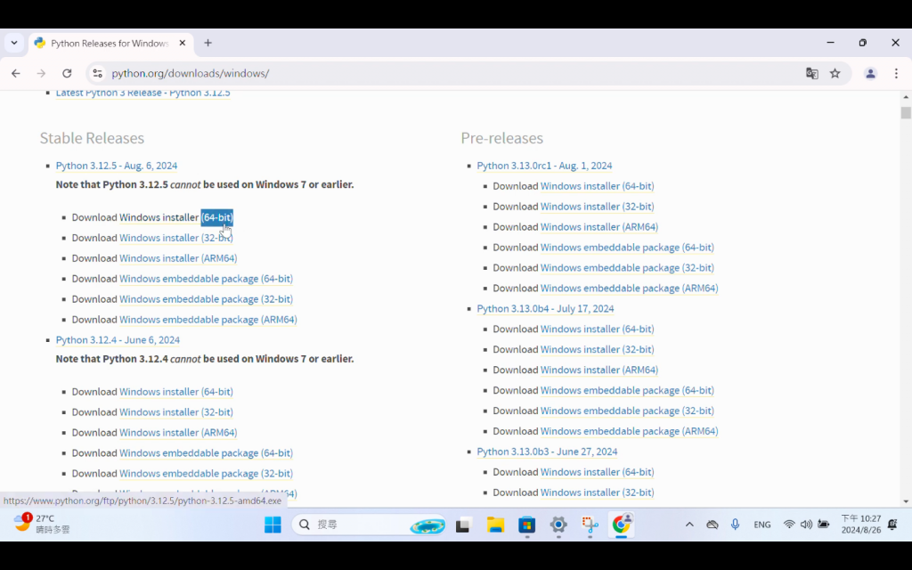Open the Windows Start menu
This screenshot has width=912, height=570.
coord(273,525)
